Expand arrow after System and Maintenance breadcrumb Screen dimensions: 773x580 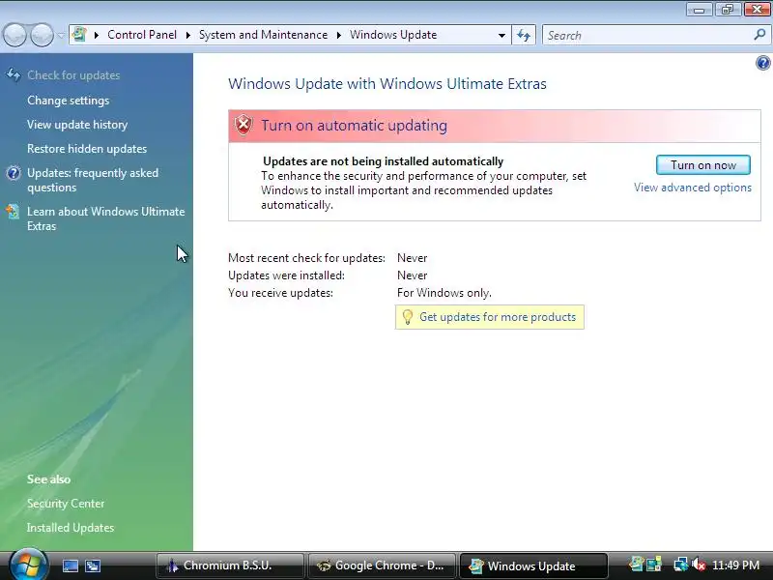pyautogui.click(x=339, y=35)
